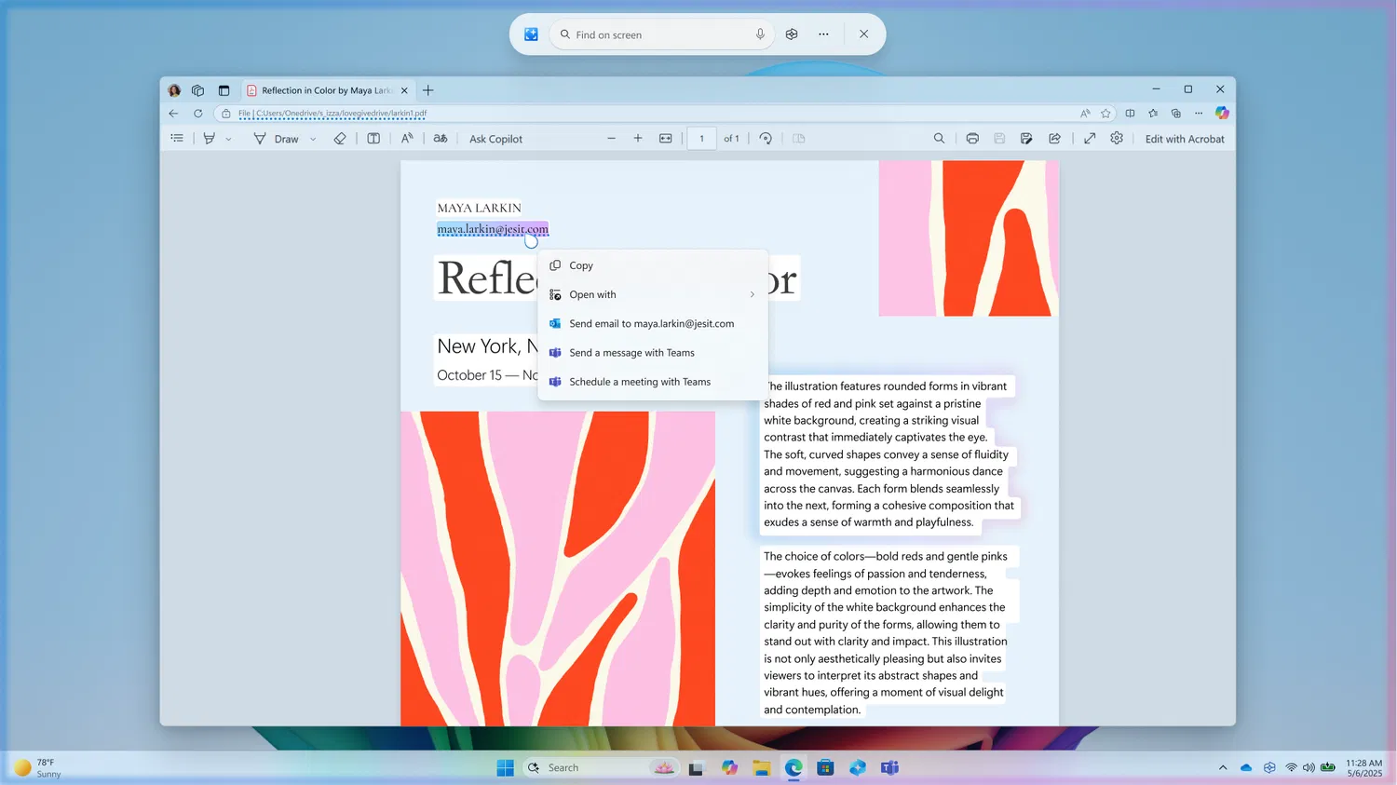Open PDF viewer settings
Image resolution: width=1397 pixels, height=785 pixels.
1116,138
